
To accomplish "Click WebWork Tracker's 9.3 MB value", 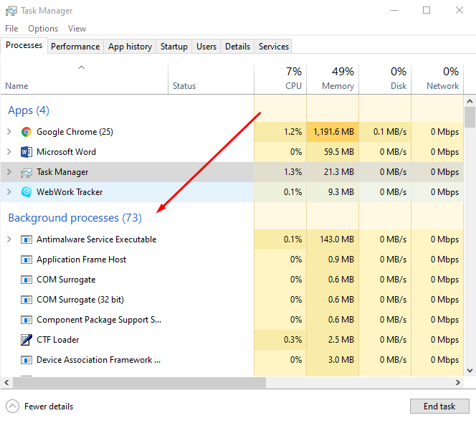I will pyautogui.click(x=341, y=192).
